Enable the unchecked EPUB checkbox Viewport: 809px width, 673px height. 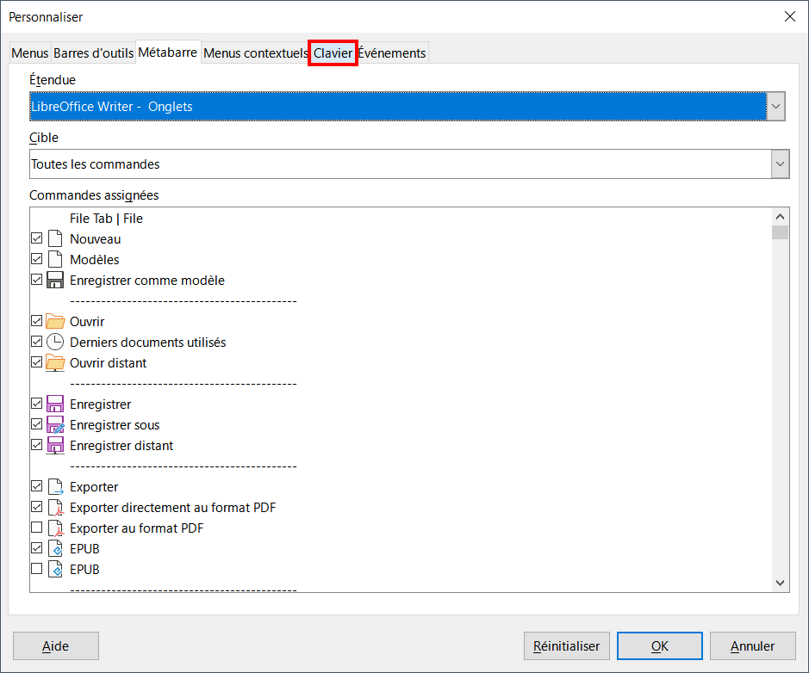click(x=37, y=568)
